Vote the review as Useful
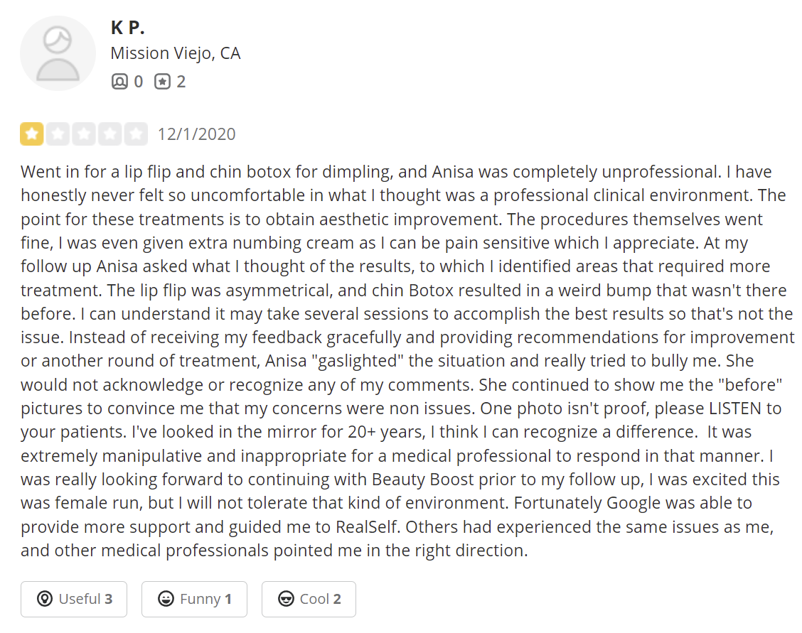The image size is (802, 633). pyautogui.click(x=74, y=599)
